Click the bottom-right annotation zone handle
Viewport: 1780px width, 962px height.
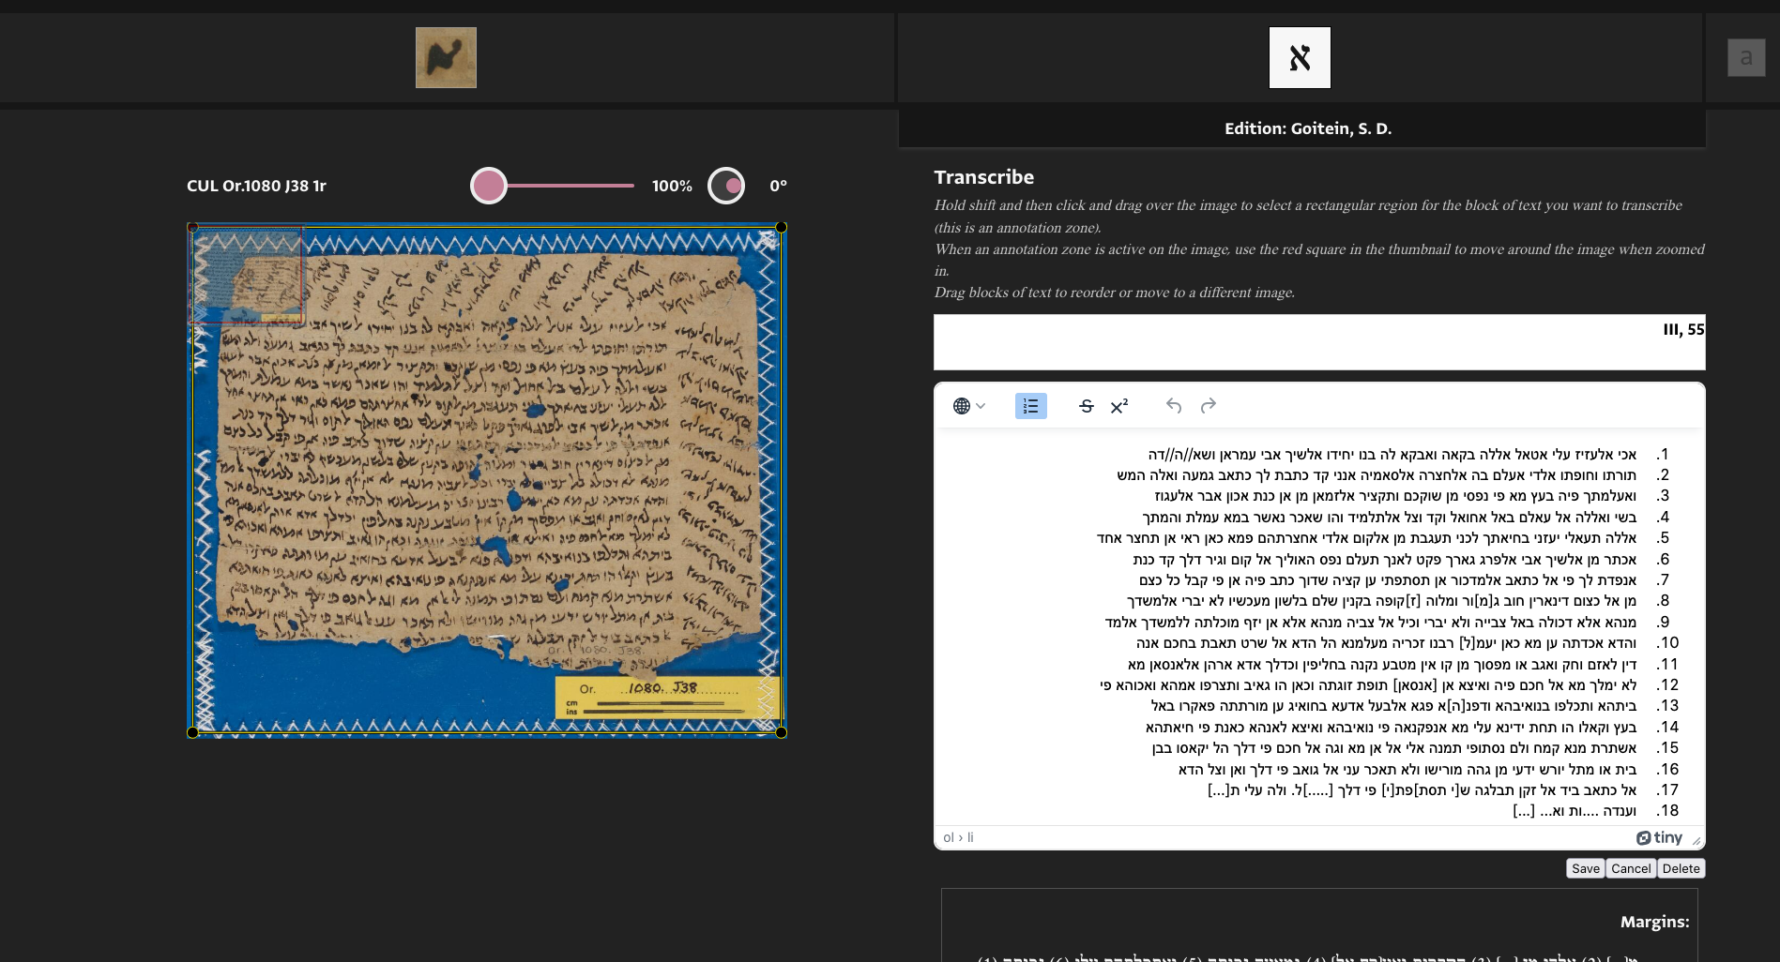point(781,732)
